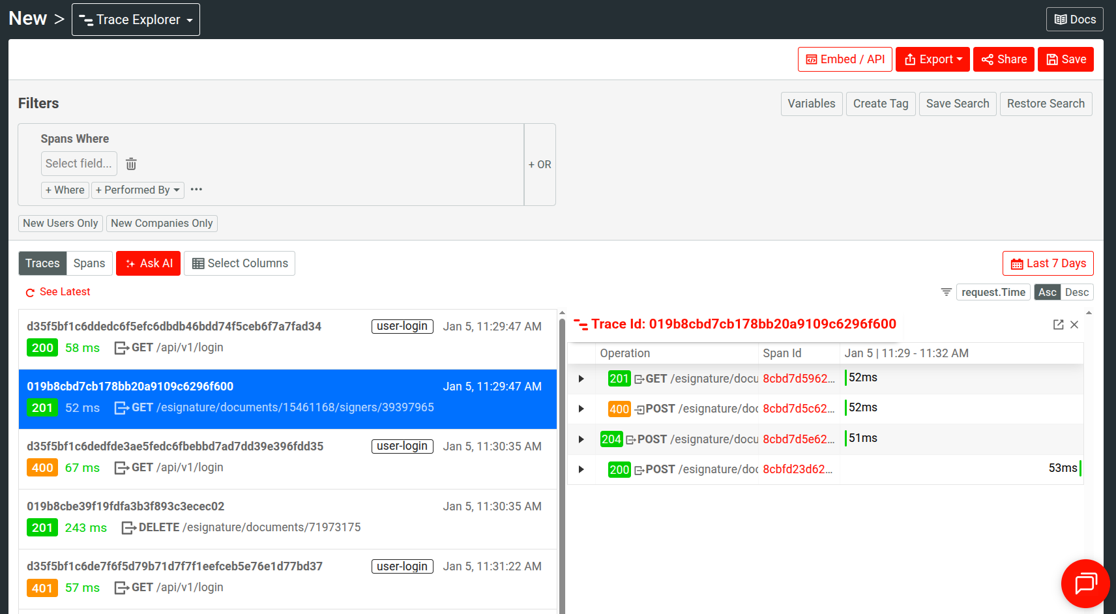Open the Trace Explorer view switcher
Screen dimensions: 1116x614
pyautogui.click(x=135, y=19)
